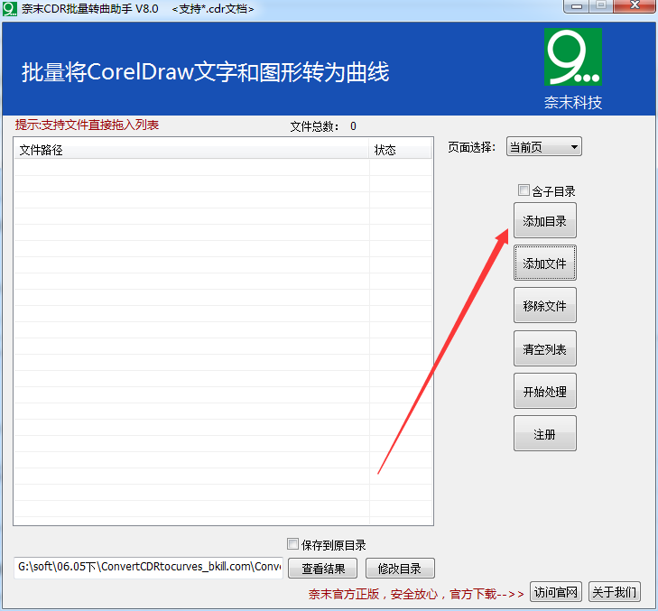Click the 修改目录 button
658x611 pixels.
point(400,569)
